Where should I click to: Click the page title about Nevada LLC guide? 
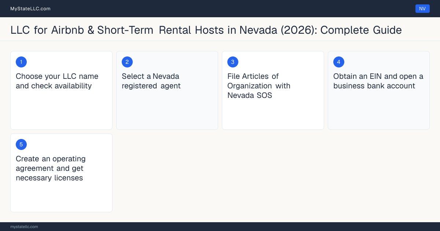[206, 30]
